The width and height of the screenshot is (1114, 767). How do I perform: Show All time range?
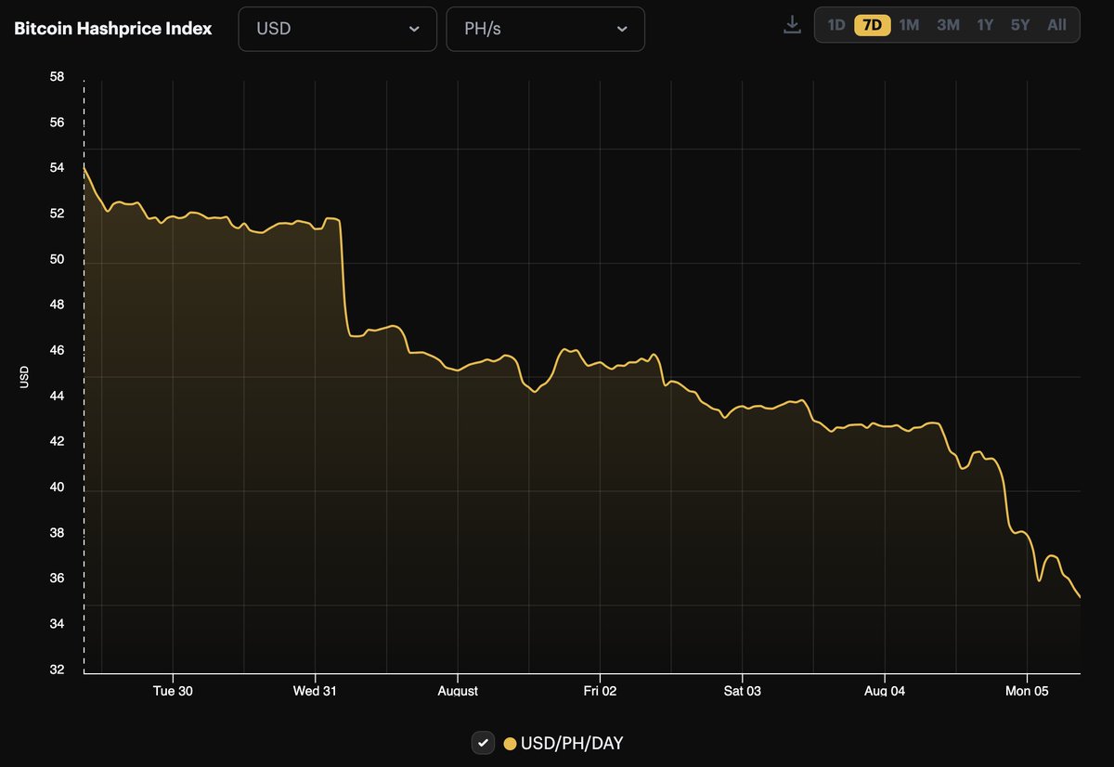(x=1056, y=25)
